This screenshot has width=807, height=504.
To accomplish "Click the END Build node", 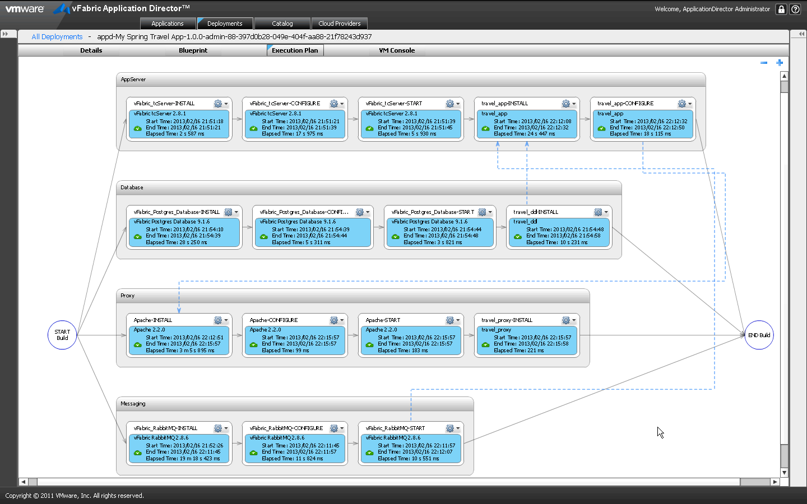I will [759, 335].
